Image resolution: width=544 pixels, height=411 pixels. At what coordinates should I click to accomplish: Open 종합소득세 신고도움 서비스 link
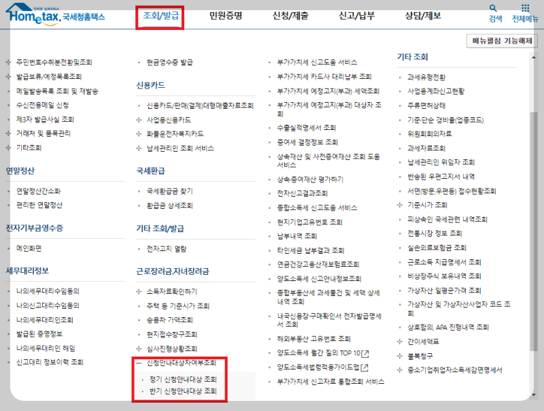point(317,208)
